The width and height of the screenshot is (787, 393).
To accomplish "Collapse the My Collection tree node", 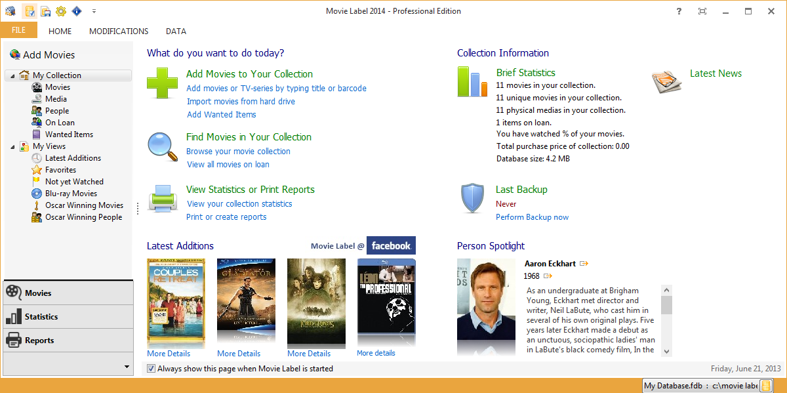I will (12, 75).
